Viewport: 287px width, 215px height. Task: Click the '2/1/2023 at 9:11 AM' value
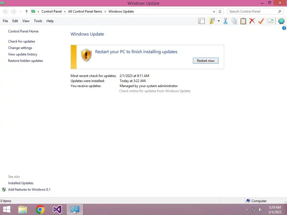click(x=134, y=76)
